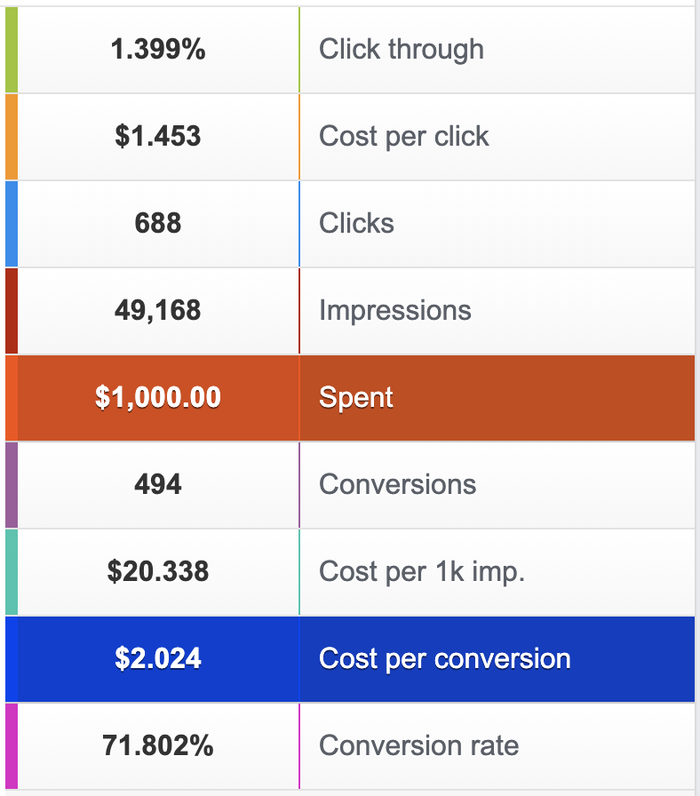The width and height of the screenshot is (700, 796).
Task: Click the green Click through color bar
Action: point(12,50)
